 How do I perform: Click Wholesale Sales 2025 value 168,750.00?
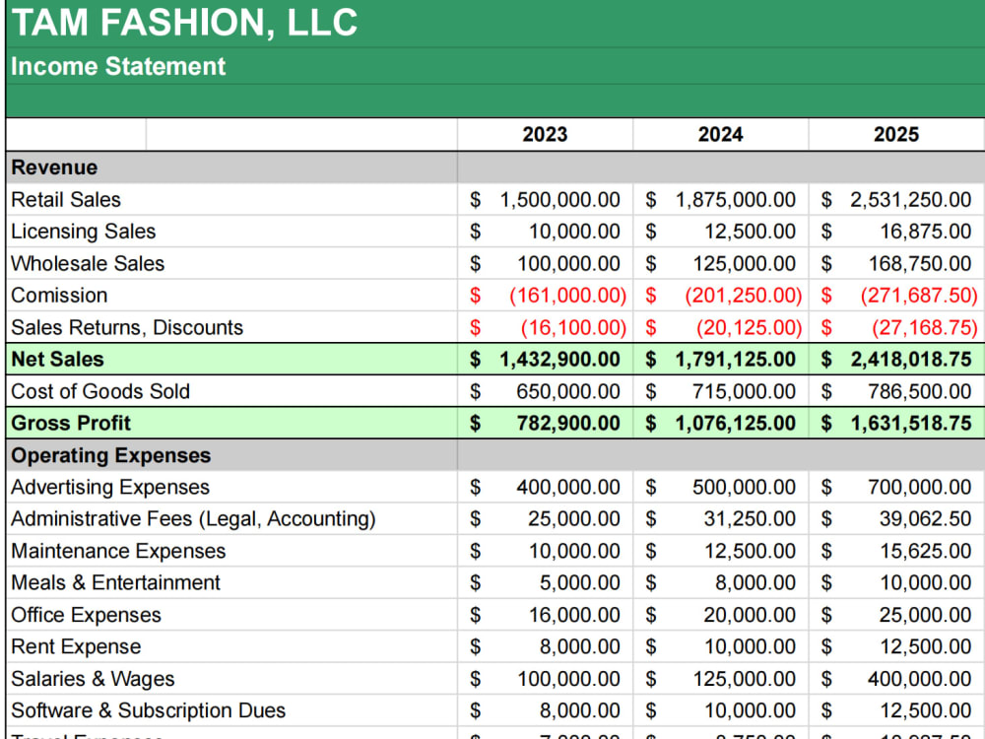pyautogui.click(x=920, y=263)
